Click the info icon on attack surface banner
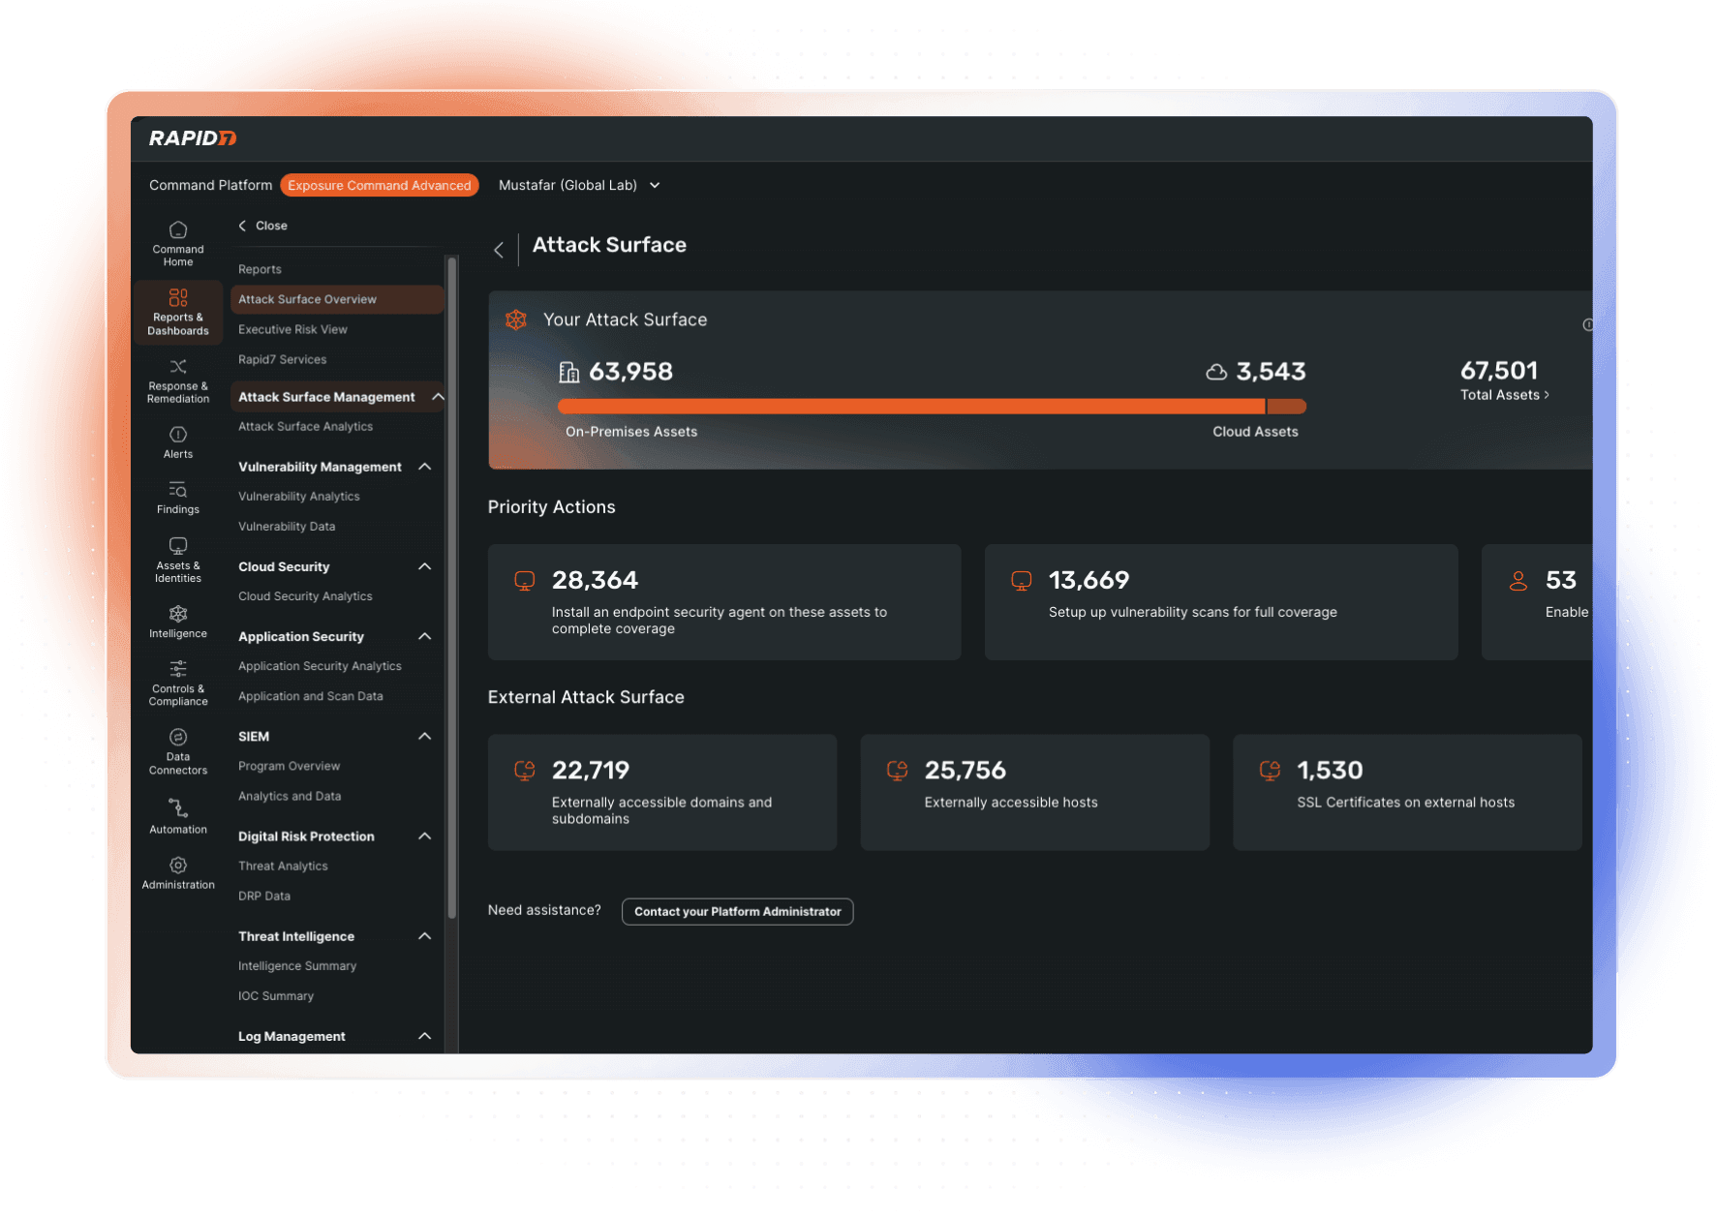Viewport: 1717px width, 1217px height. point(1588,325)
